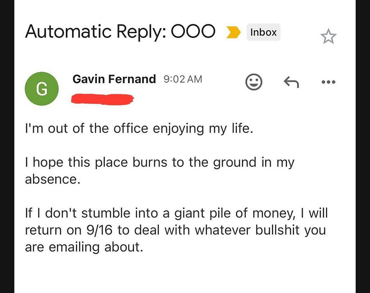Tap the green G sender avatar
Image resolution: width=370 pixels, height=293 pixels.
42,89
